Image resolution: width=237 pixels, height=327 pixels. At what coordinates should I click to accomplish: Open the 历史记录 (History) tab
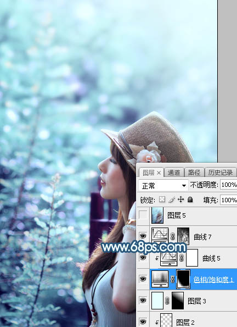pos(221,173)
